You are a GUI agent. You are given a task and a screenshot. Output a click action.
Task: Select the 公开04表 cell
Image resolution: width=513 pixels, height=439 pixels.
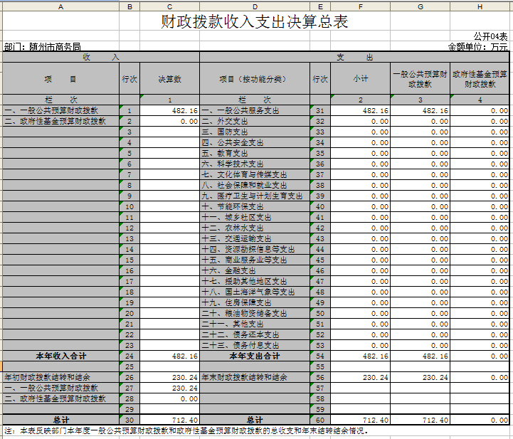pos(491,36)
